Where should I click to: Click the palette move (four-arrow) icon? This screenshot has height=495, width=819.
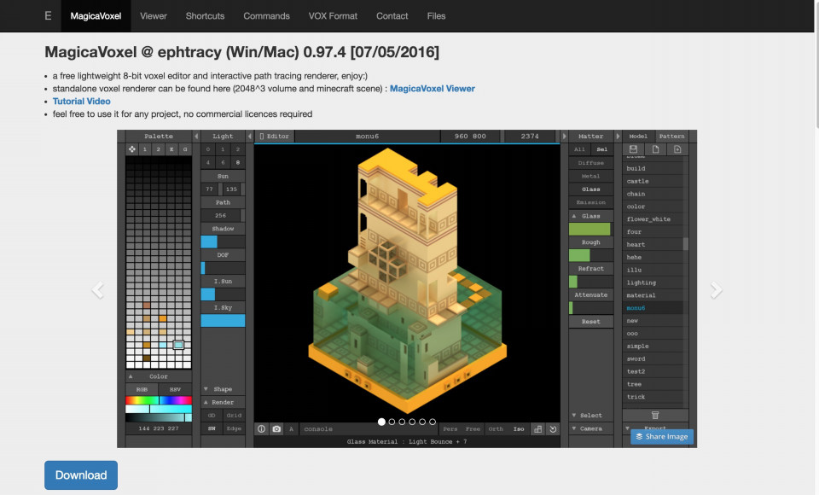pos(132,149)
